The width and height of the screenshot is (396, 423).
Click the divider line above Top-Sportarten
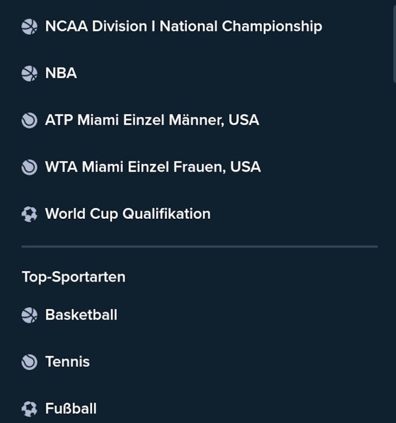[x=199, y=247]
